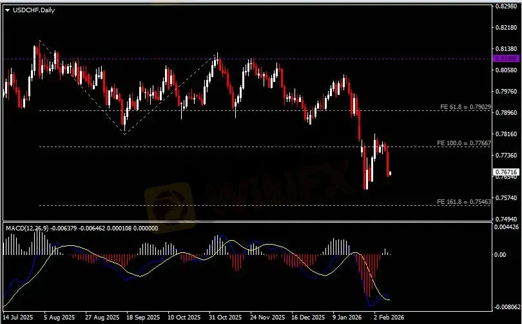Click the 0.82980 top price scale value
522x324 pixels.
[x=507, y=6]
